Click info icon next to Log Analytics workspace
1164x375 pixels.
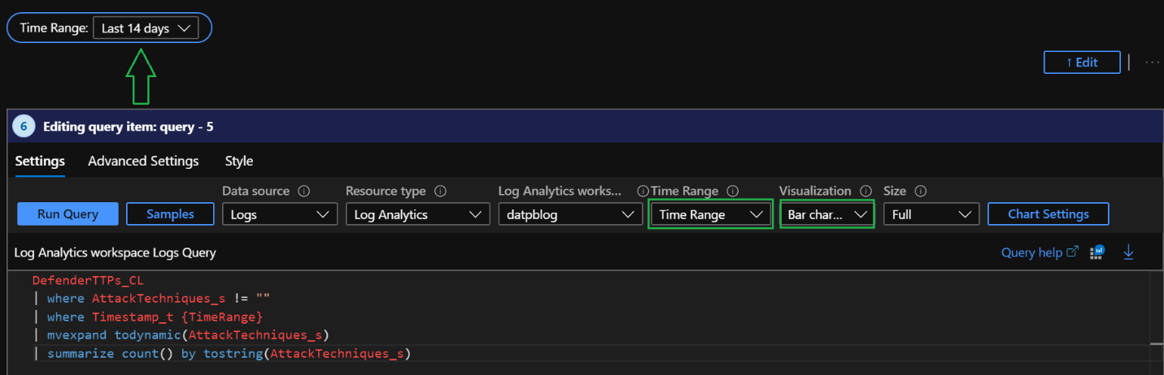[x=643, y=192]
